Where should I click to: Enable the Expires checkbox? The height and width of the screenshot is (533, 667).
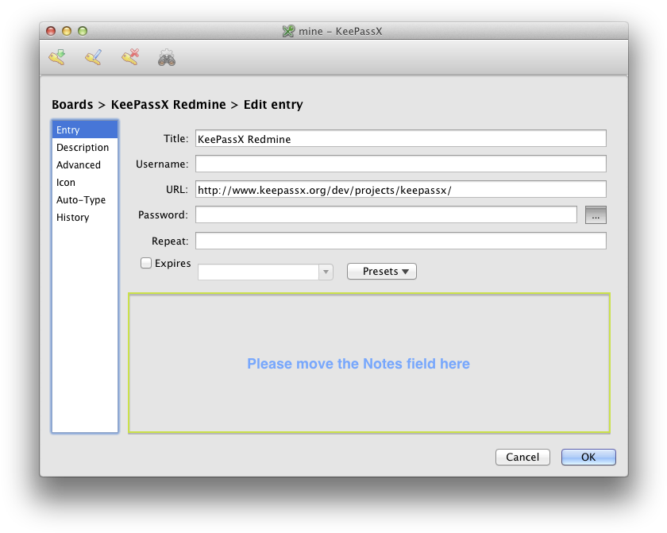[x=146, y=263]
